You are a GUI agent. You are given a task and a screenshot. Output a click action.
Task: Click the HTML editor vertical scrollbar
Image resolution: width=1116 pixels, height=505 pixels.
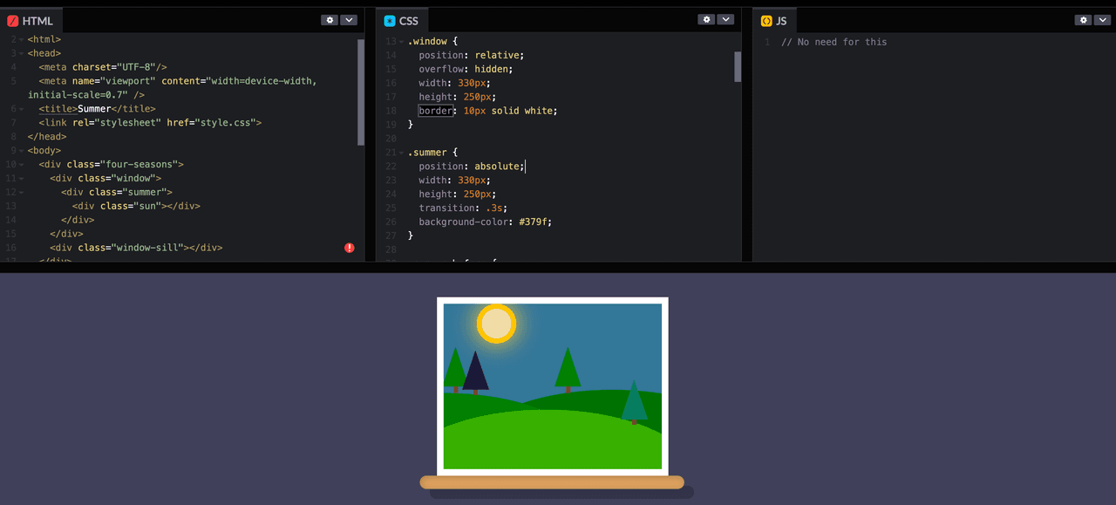(x=361, y=92)
